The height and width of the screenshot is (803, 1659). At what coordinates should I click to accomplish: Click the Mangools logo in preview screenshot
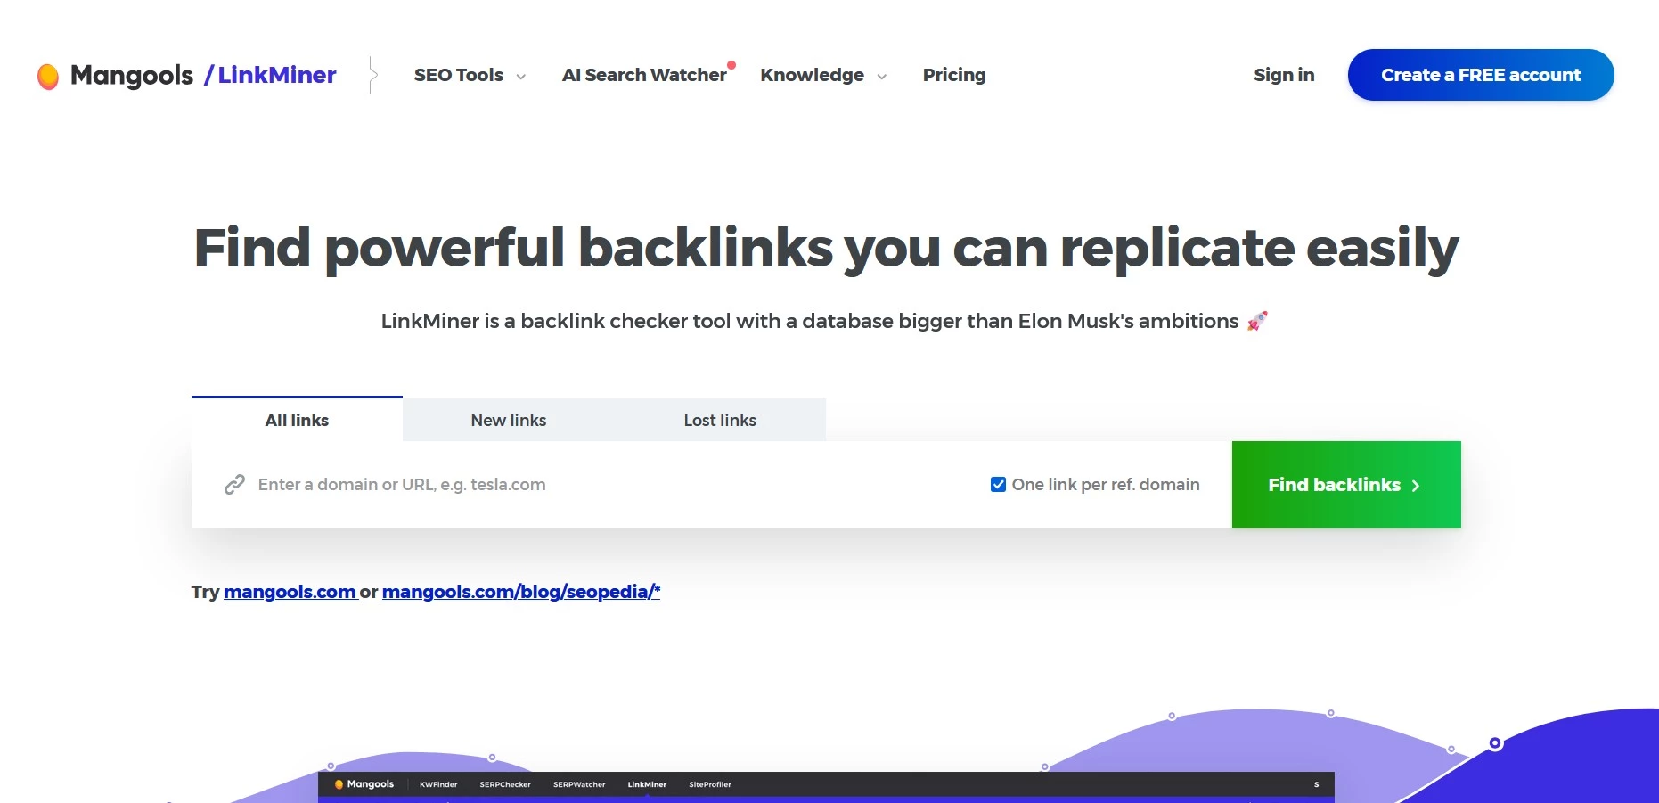(x=364, y=784)
